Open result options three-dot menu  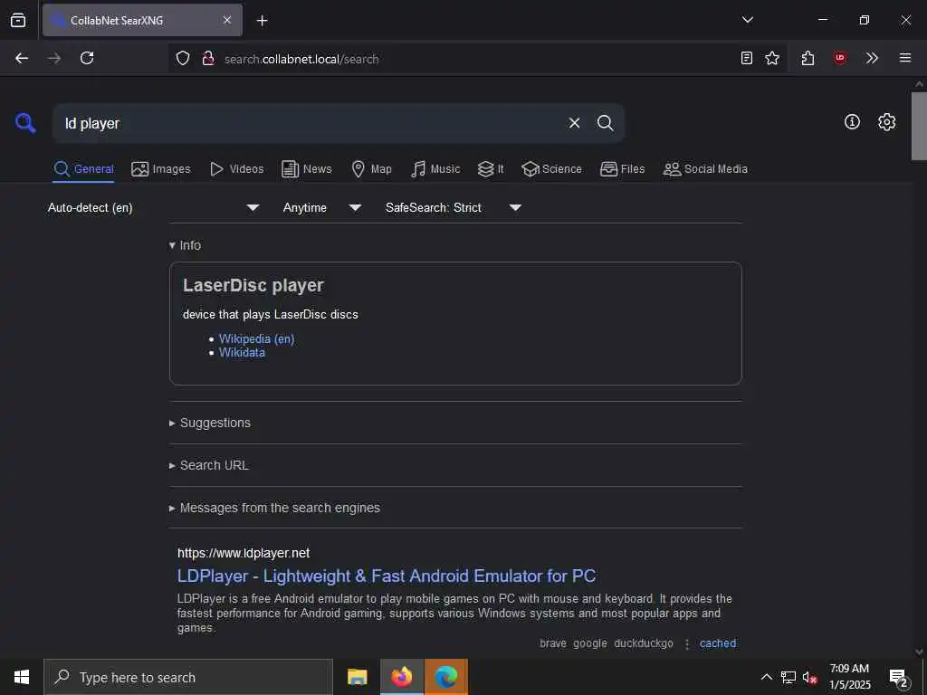pos(686,643)
